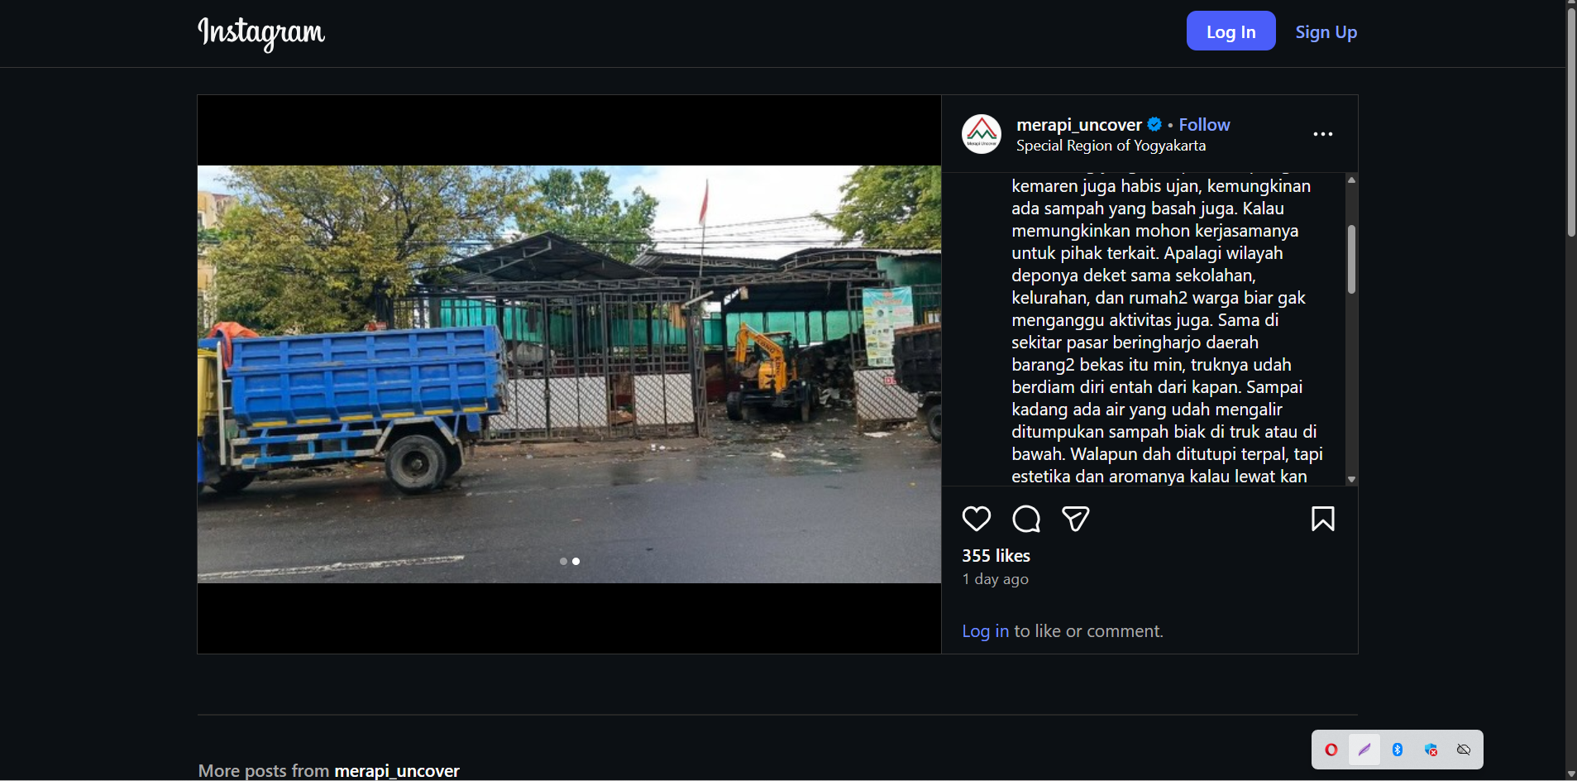Click the OneDrive cloud tray icon
The width and height of the screenshot is (1577, 781).
click(x=1464, y=750)
